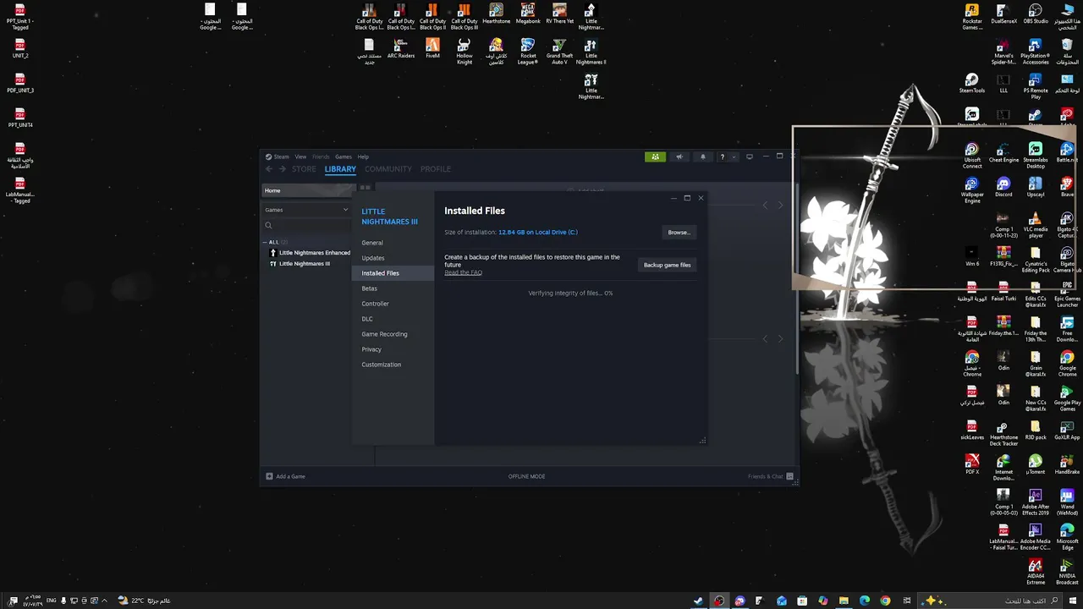Open Privacy properties section
1083x609 pixels.
coord(371,349)
